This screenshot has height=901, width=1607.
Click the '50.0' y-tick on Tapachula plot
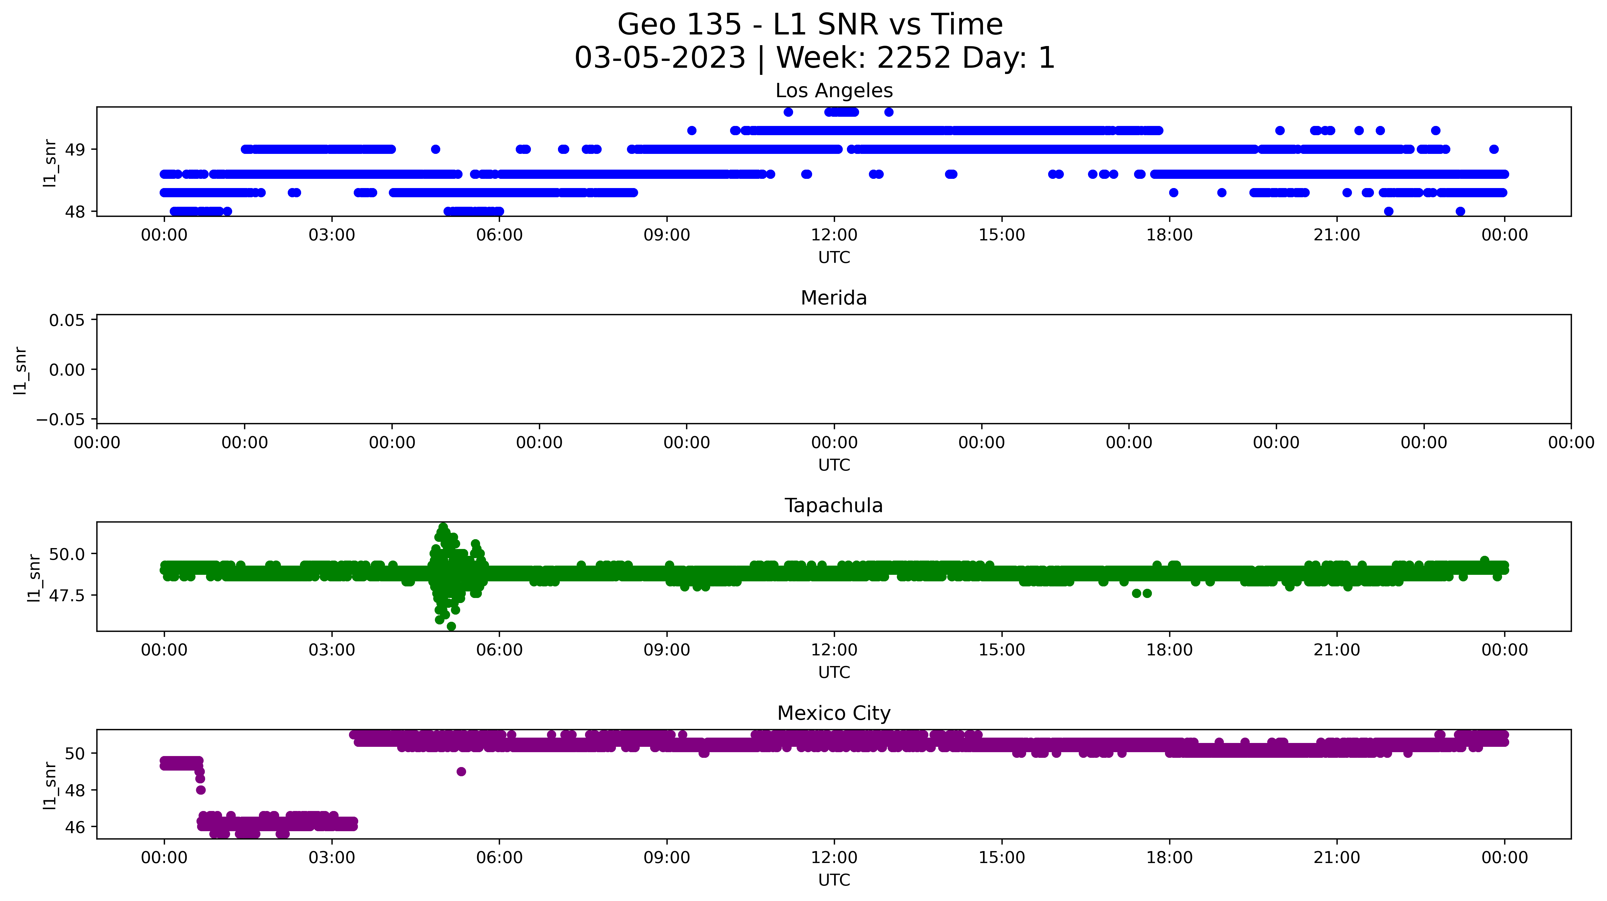[x=67, y=554]
